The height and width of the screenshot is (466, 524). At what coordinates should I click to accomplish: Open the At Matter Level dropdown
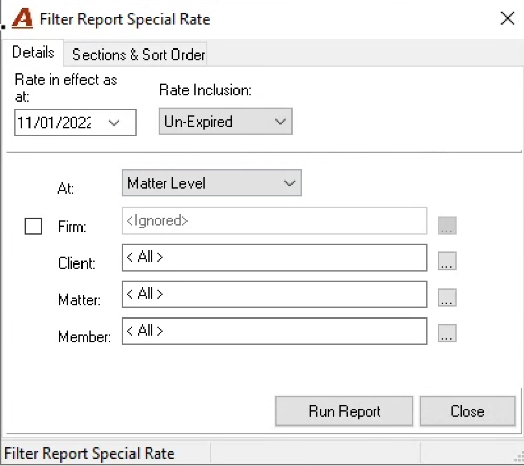(x=212, y=183)
